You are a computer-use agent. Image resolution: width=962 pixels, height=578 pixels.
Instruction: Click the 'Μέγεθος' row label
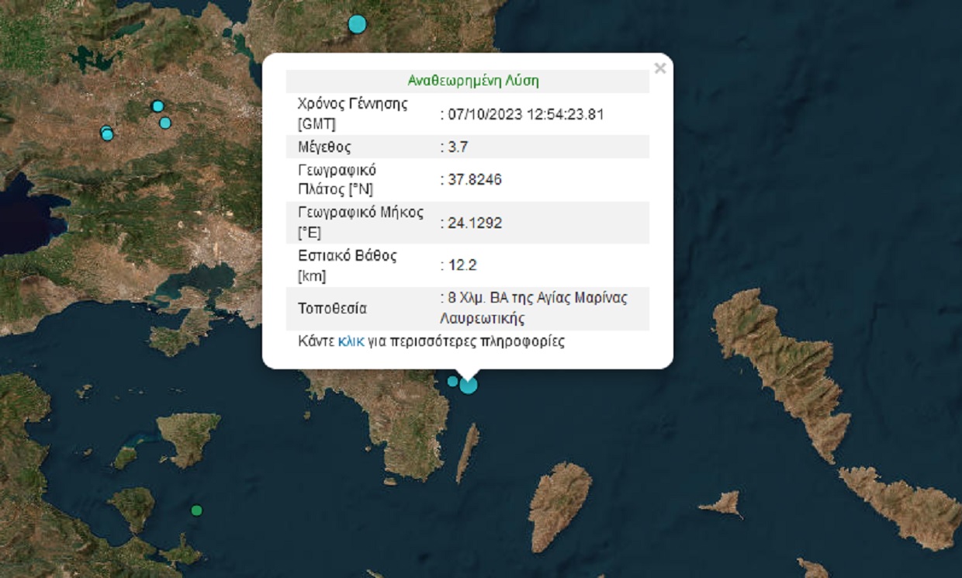point(324,147)
